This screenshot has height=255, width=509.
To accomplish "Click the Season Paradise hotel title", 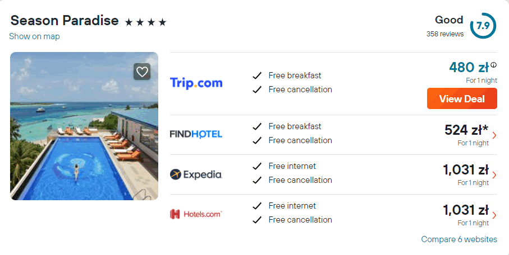I will pos(65,21).
